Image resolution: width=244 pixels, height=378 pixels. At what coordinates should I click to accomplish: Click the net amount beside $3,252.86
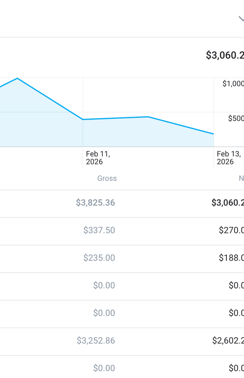[228, 341]
